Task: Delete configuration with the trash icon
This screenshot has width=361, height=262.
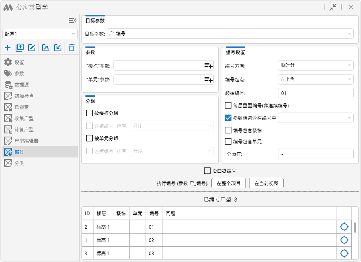Action: [72, 48]
